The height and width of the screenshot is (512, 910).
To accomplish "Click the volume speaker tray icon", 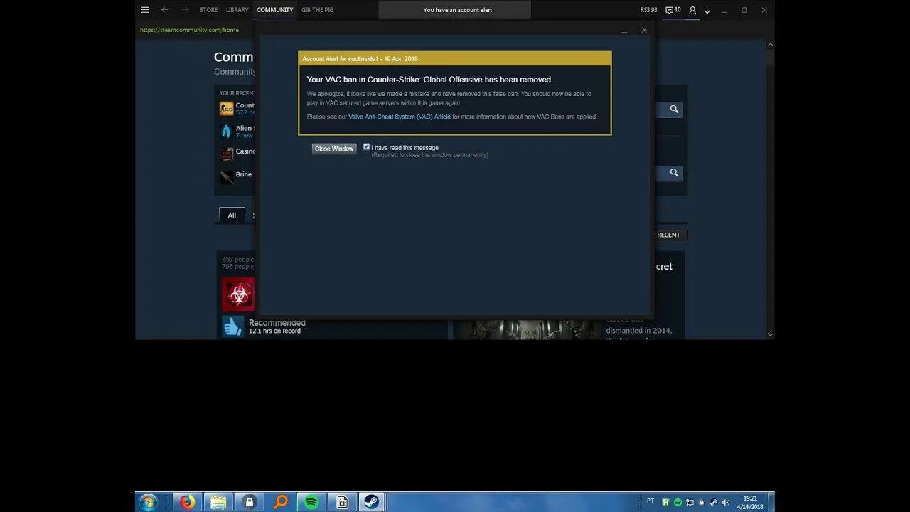I will [x=726, y=502].
